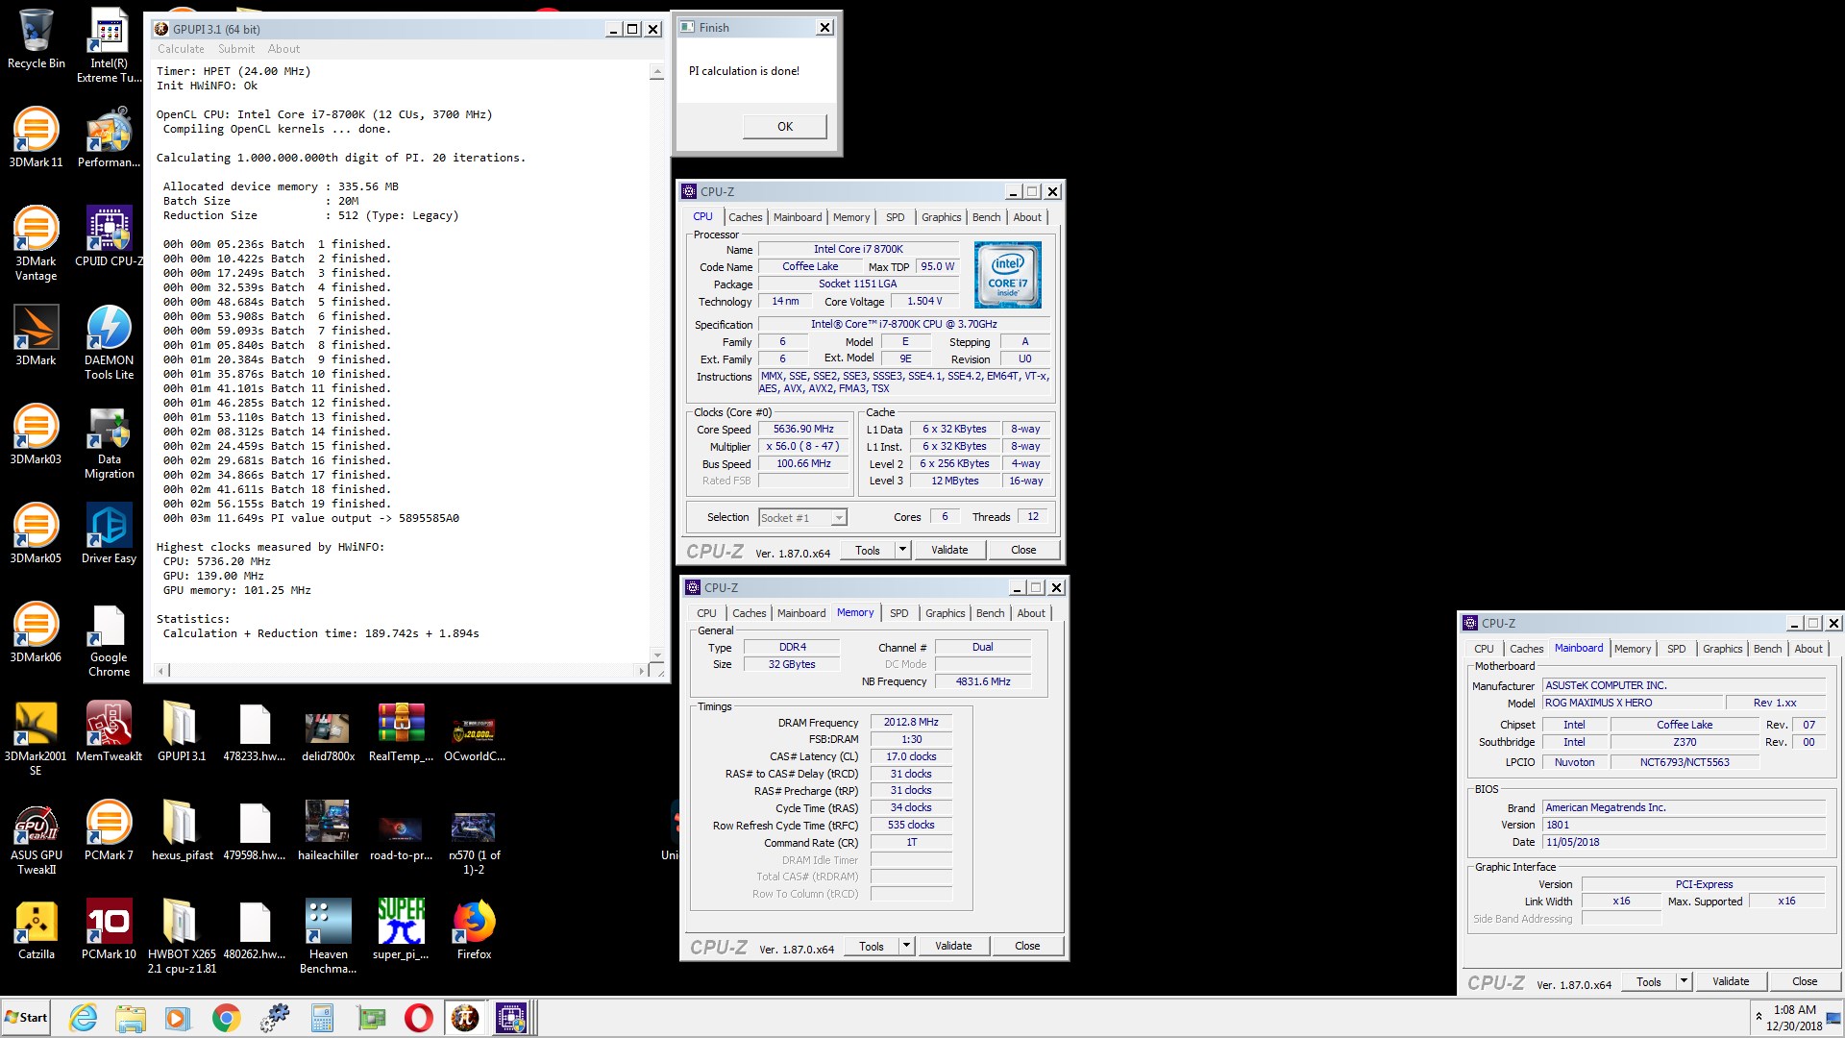Image resolution: width=1845 pixels, height=1038 pixels.
Task: Open Opera browser from taskbar
Action: [418, 1018]
